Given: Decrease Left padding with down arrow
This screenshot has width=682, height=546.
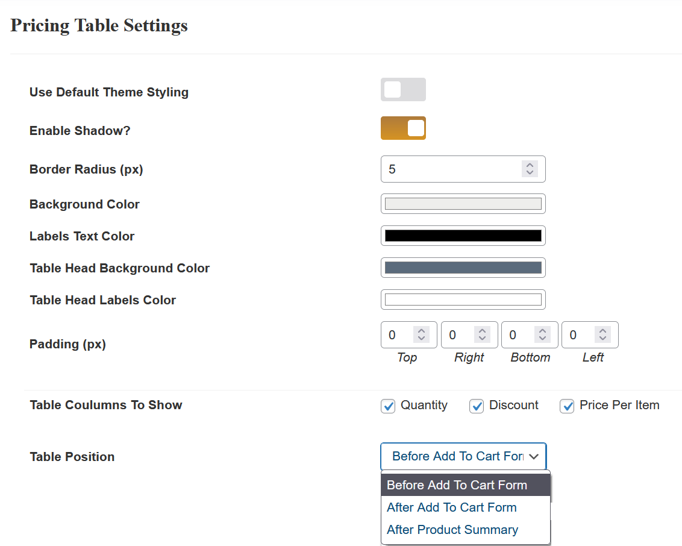Looking at the screenshot, I should point(603,339).
